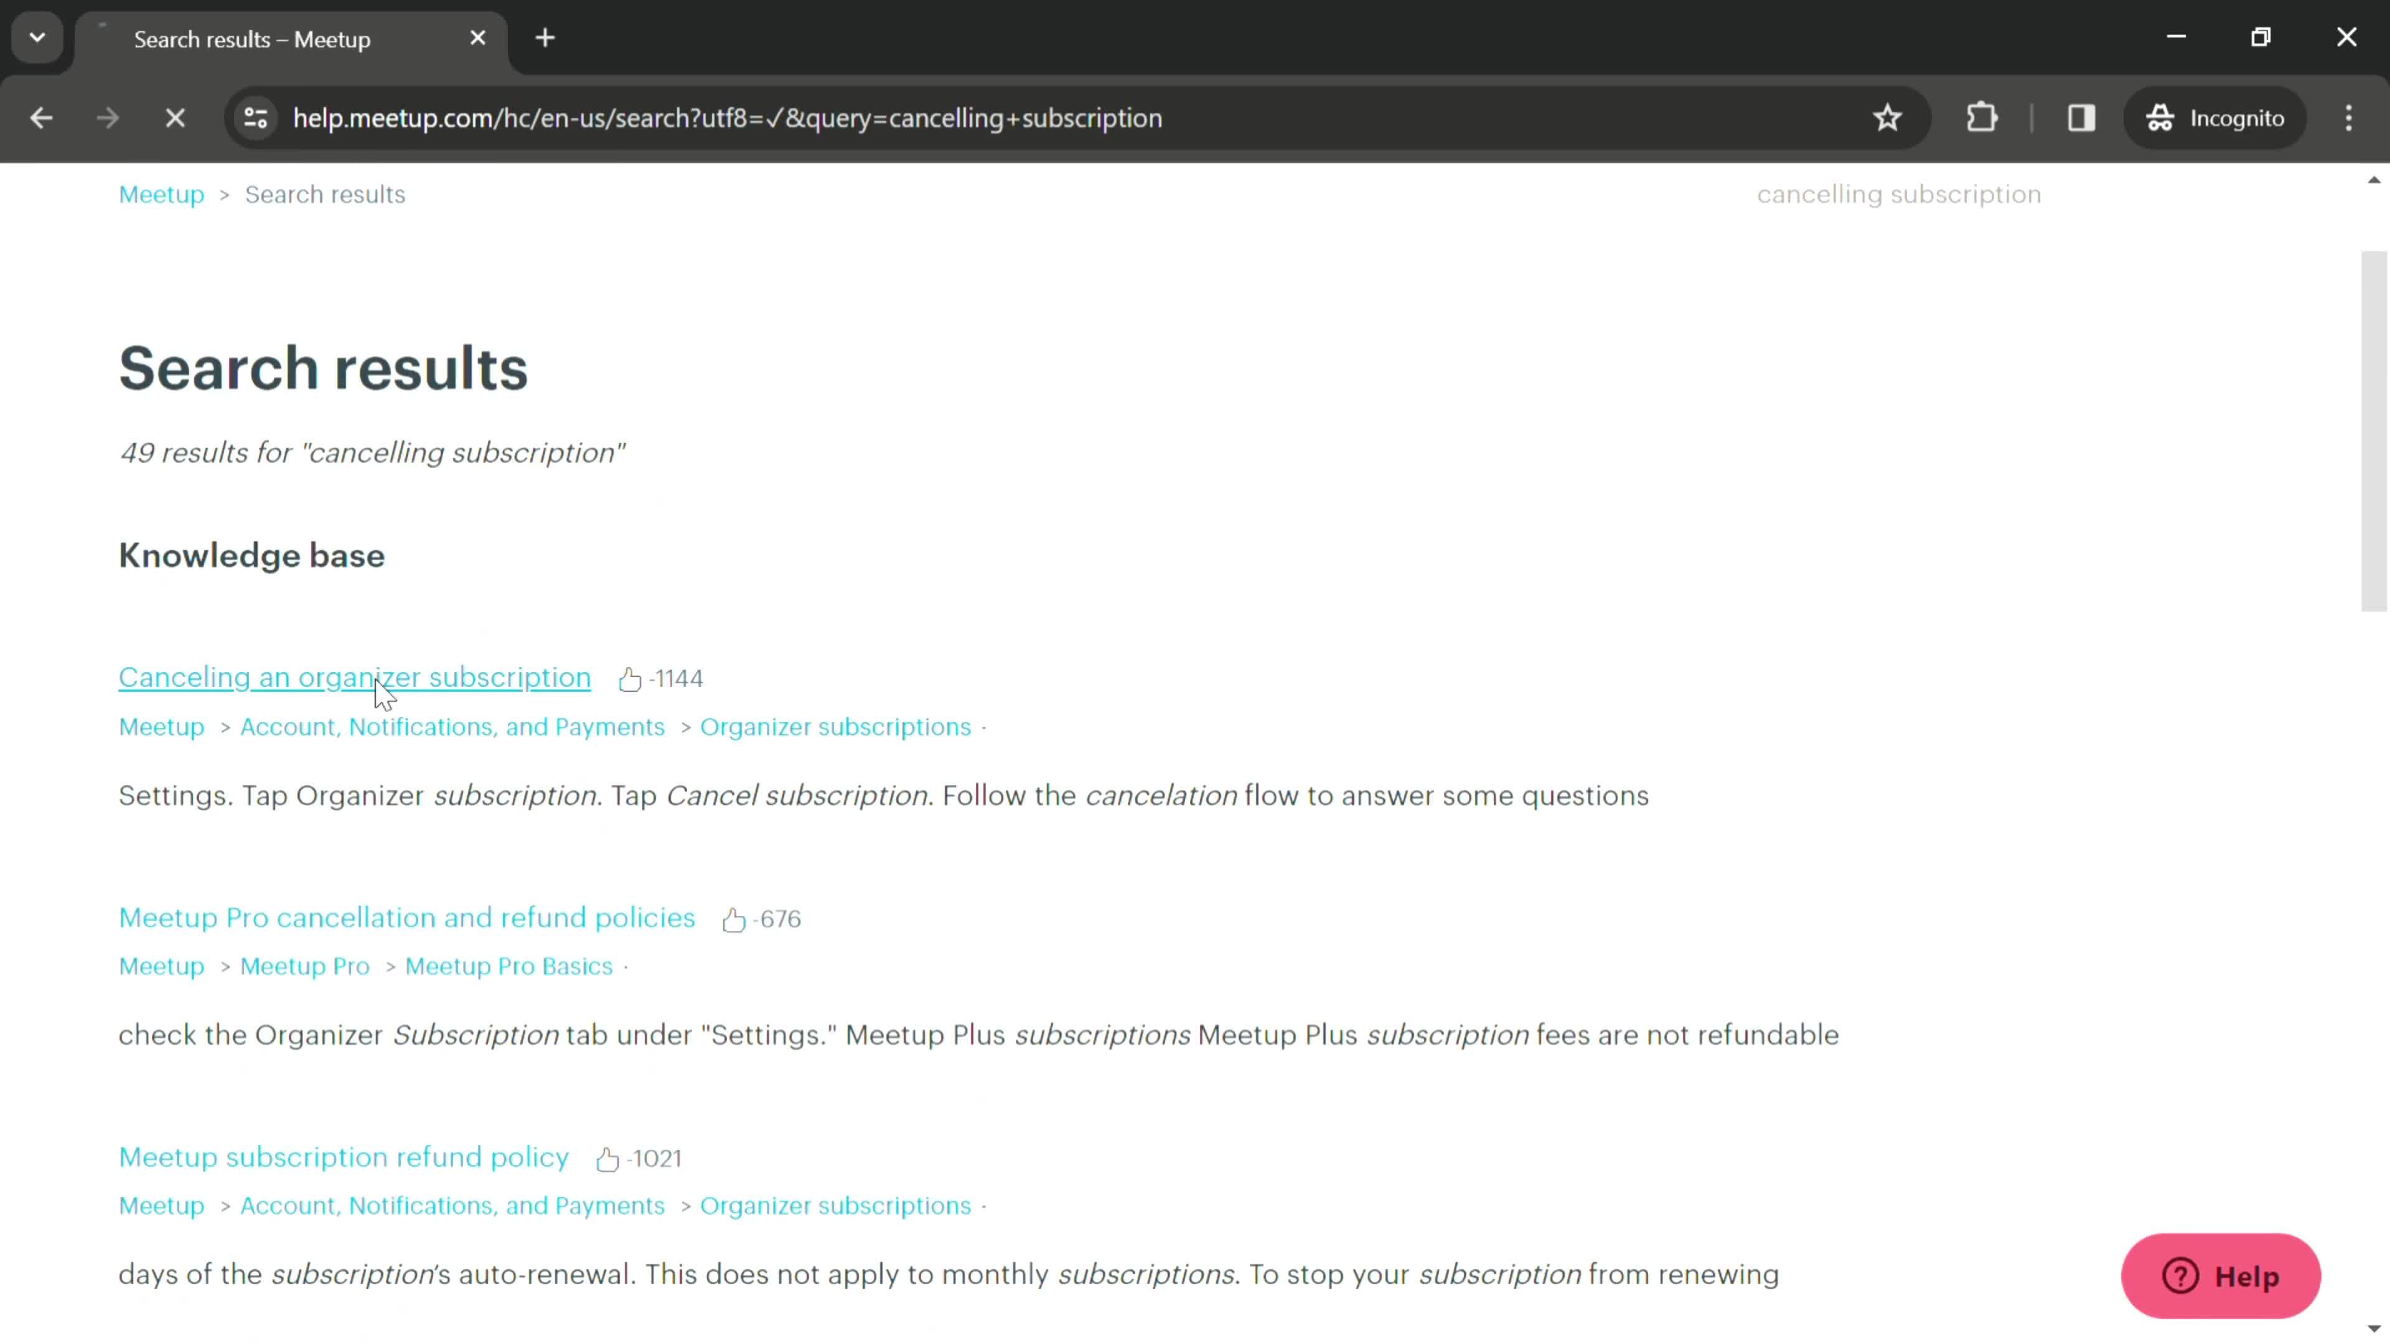Viewport: 2390px width, 1344px height.
Task: Click the -676 vote count
Action: click(x=777, y=919)
